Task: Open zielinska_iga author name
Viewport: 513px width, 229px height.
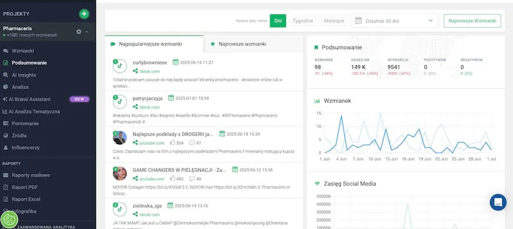Action: pos(147,206)
